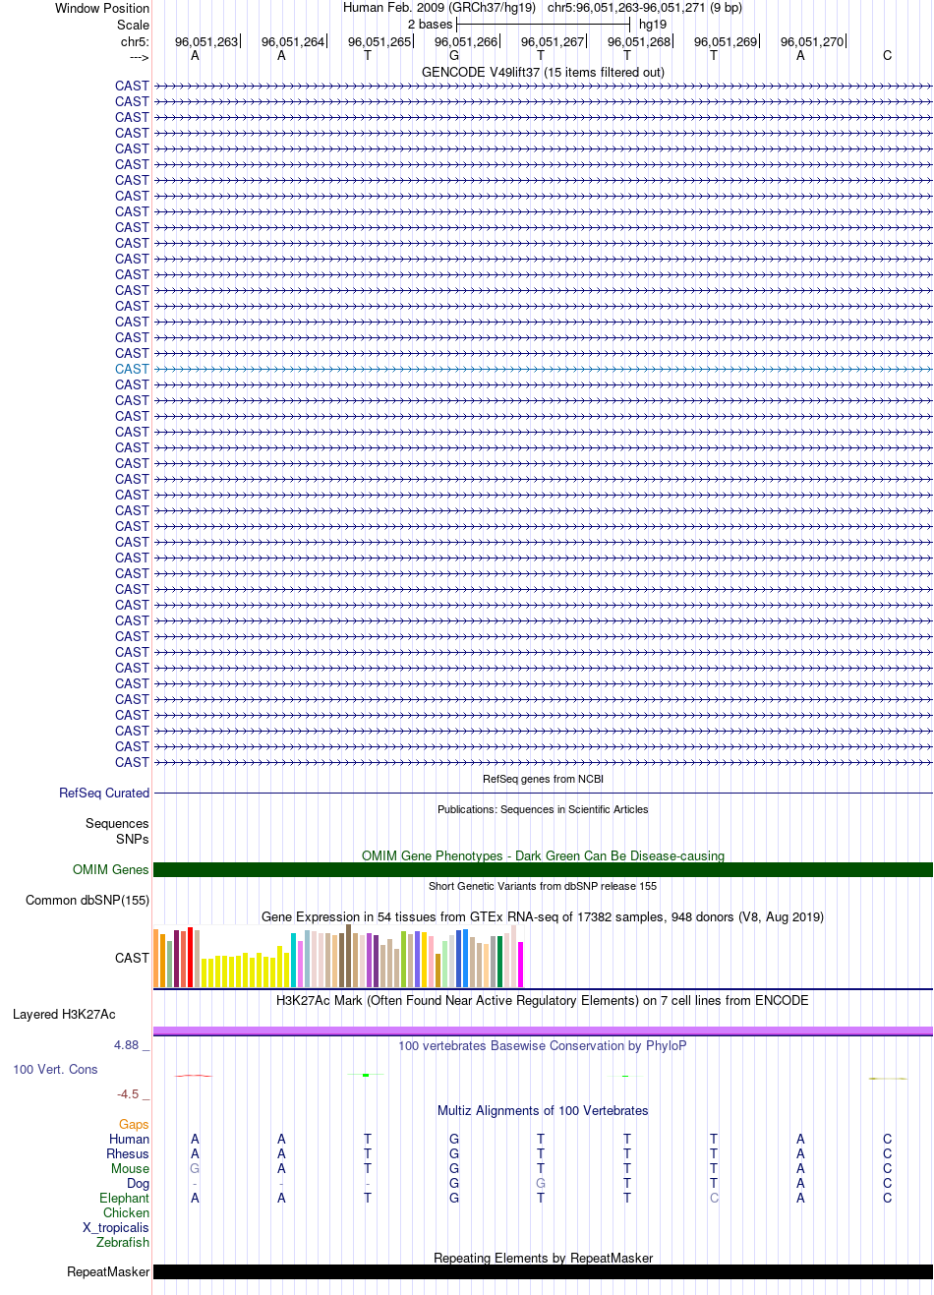Screen dimensions: 934x1295
Task: Click the black CAST label beside GTEx chart
Action: click(132, 958)
